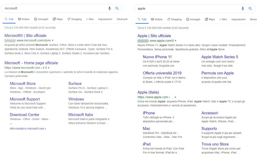Open the Shopping tab in the microsoft results

(x=75, y=19)
